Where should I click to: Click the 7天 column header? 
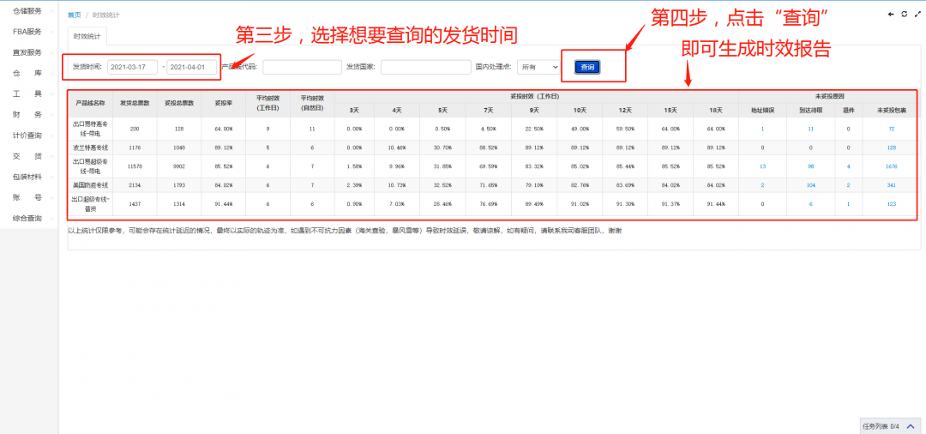tap(489, 111)
